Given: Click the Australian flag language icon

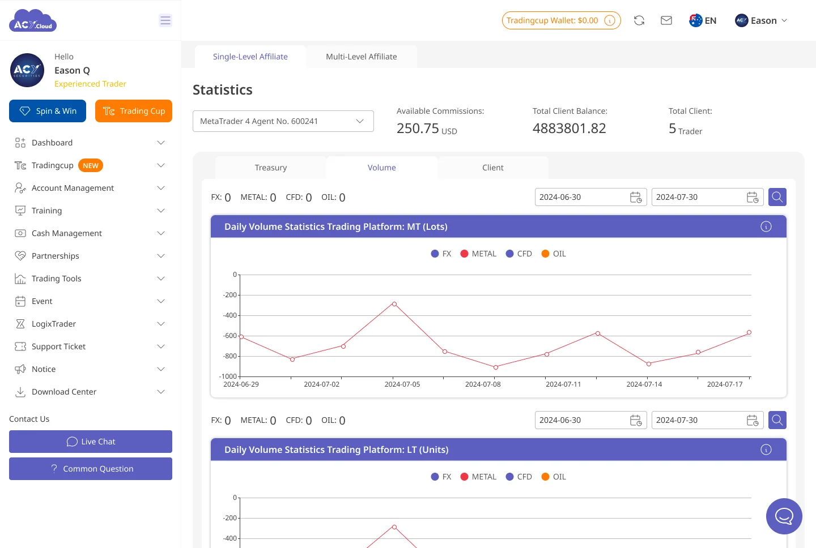Looking at the screenshot, I should [696, 20].
